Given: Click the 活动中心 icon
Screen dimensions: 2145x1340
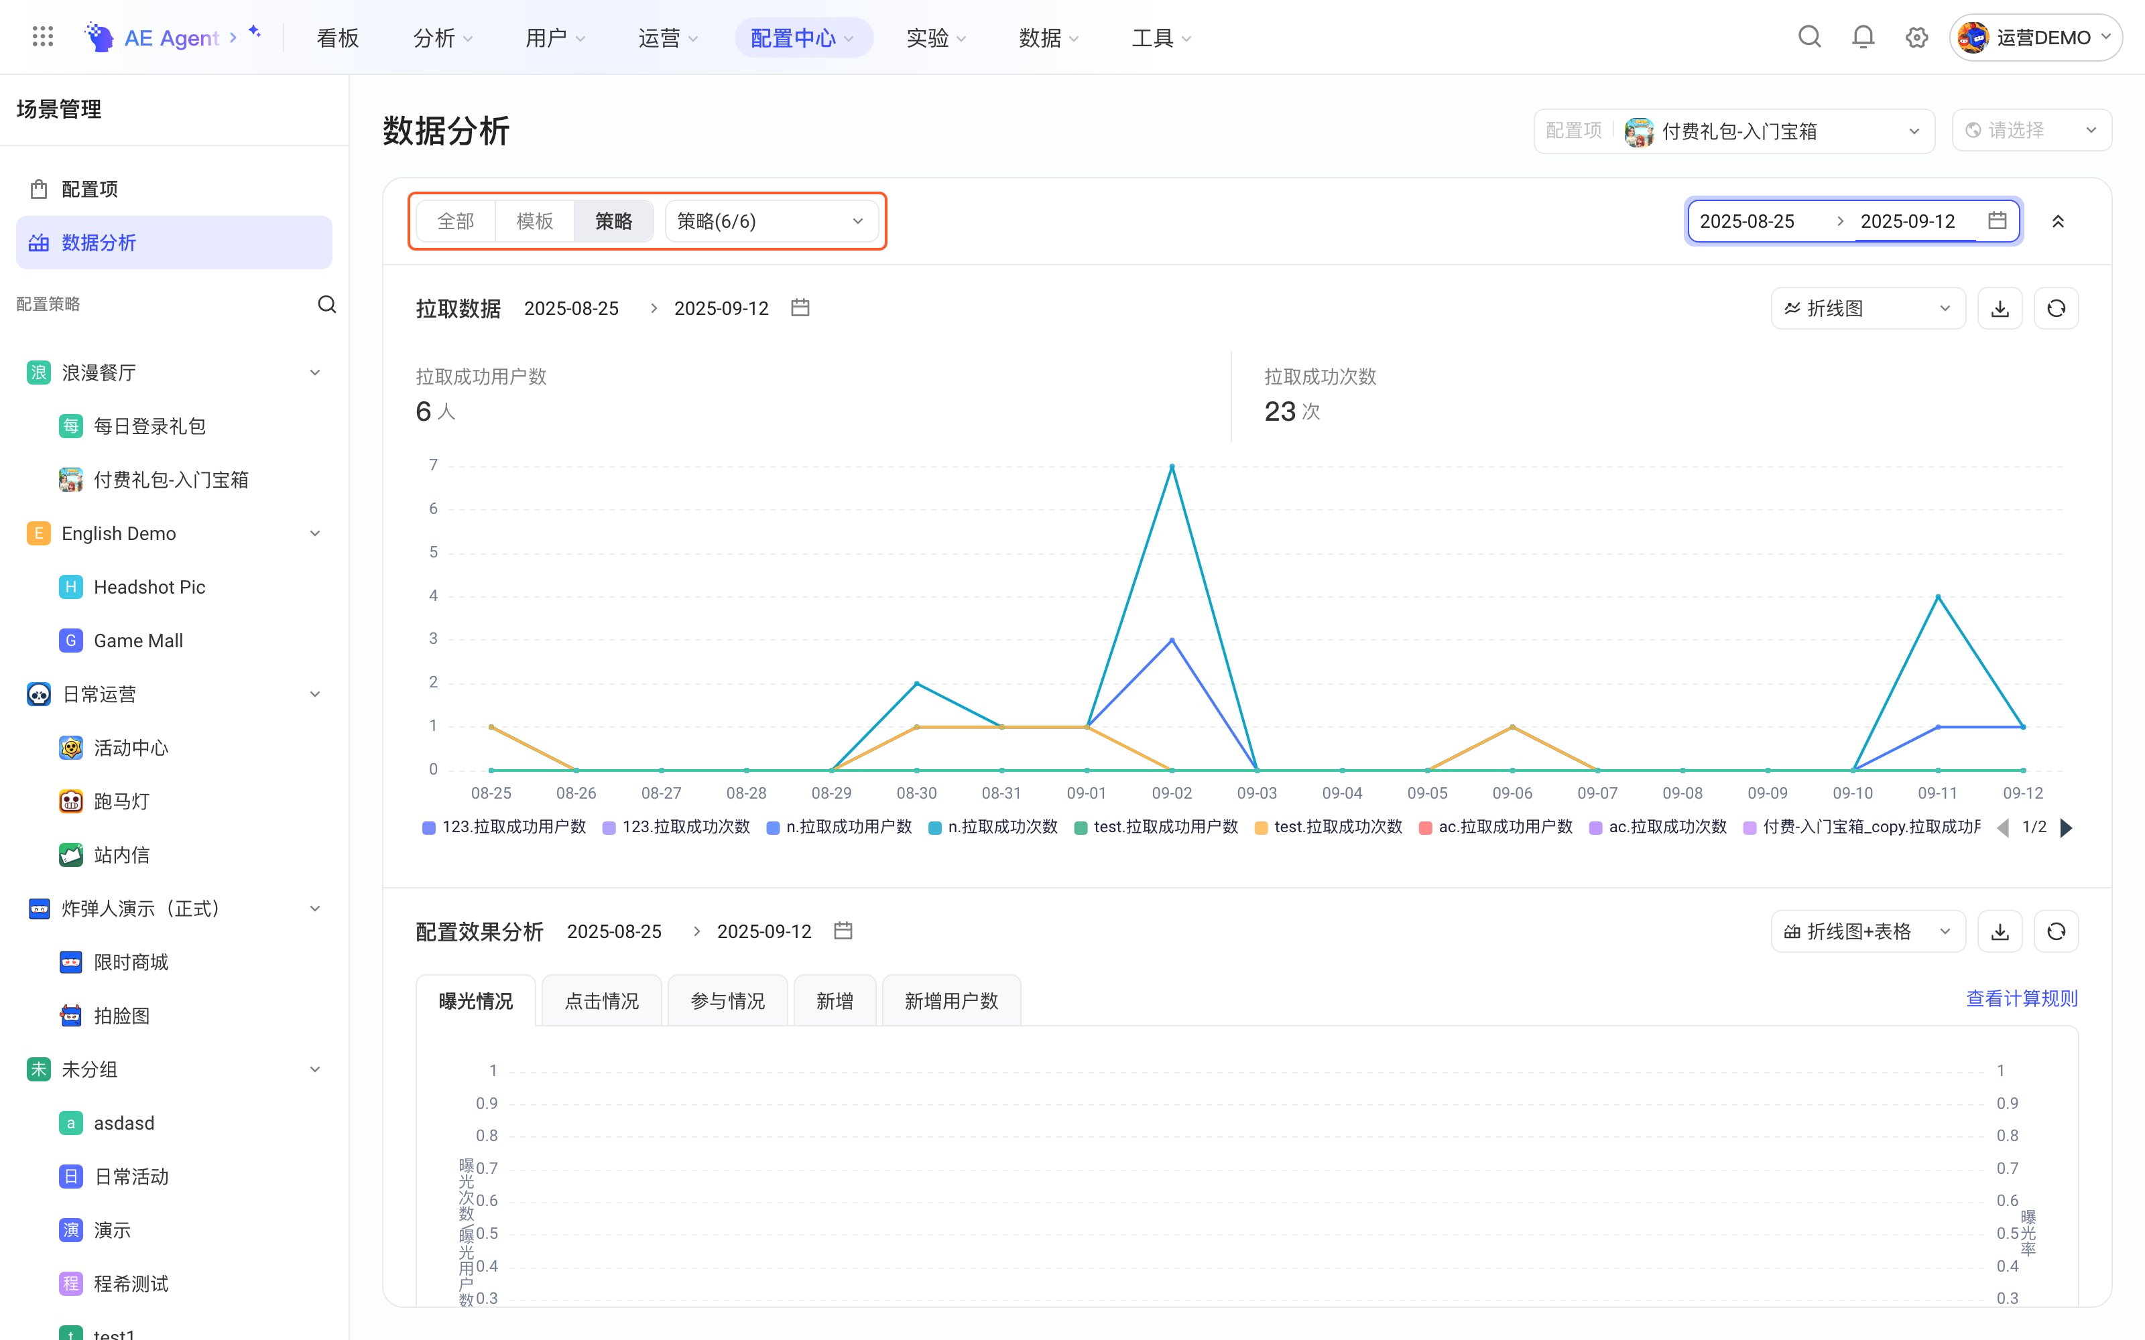Looking at the screenshot, I should point(71,748).
